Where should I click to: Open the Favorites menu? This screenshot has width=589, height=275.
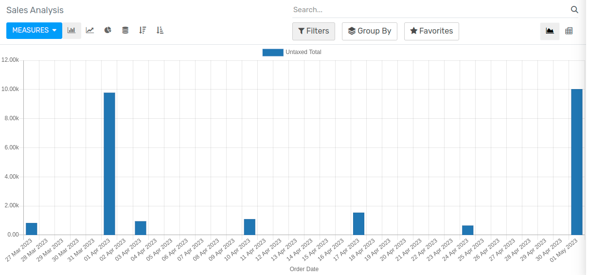[431, 31]
